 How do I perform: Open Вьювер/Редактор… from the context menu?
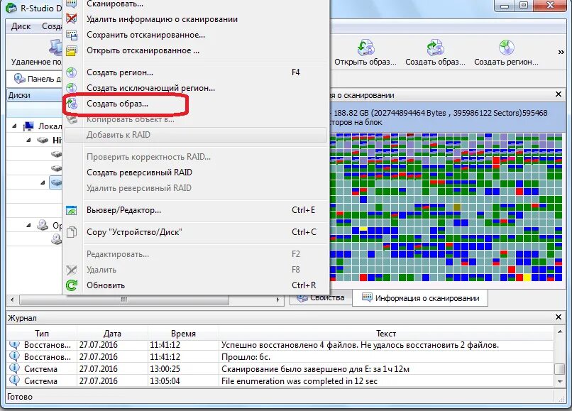click(x=123, y=210)
